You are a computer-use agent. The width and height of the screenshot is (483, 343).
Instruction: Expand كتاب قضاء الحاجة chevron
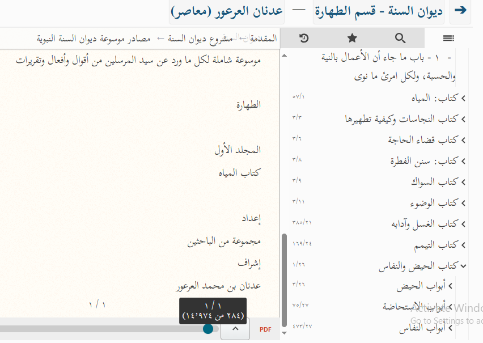[463, 140]
